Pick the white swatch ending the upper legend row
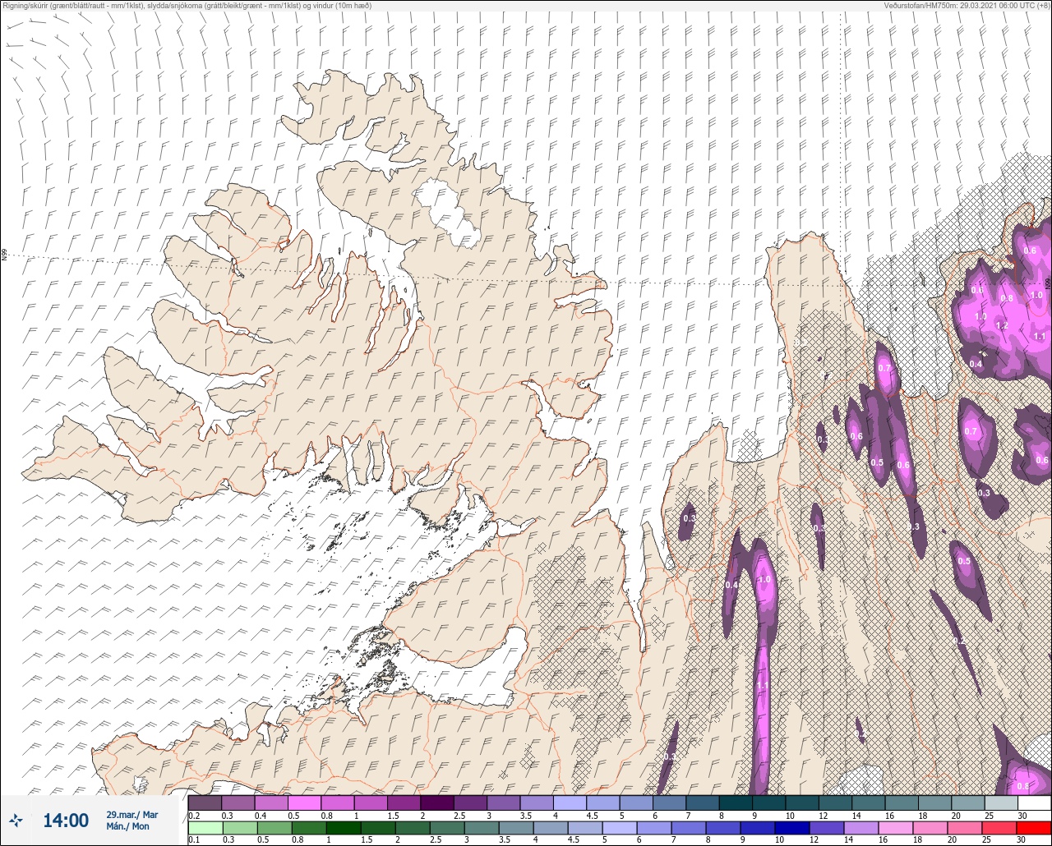The height and width of the screenshot is (846, 1052). (x=1033, y=802)
